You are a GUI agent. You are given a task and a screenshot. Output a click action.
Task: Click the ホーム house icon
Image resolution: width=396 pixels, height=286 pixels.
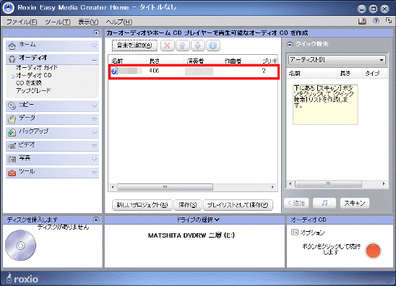click(12, 46)
